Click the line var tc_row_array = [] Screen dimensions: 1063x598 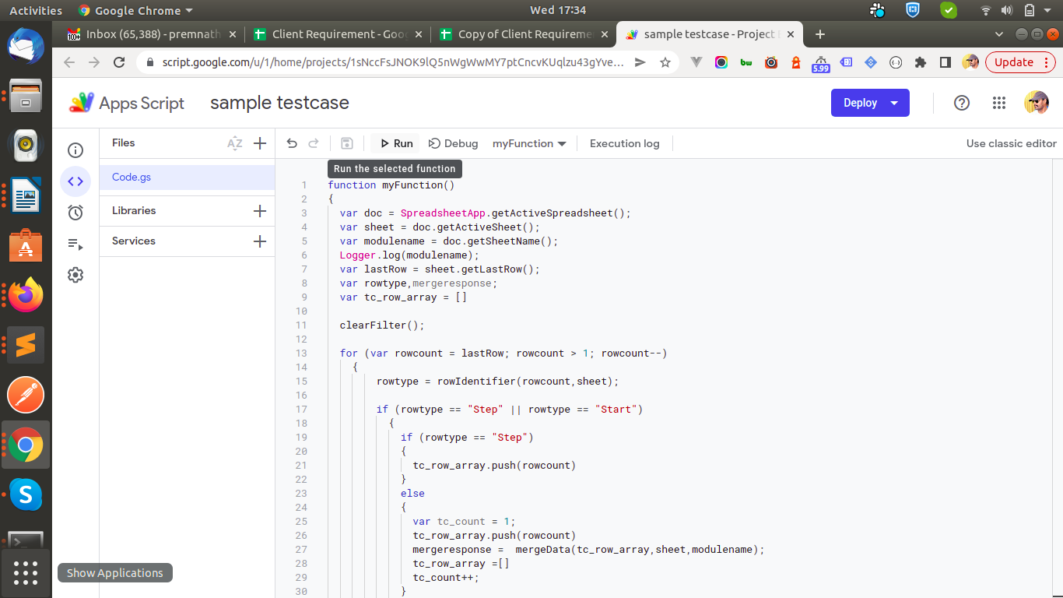click(x=403, y=297)
